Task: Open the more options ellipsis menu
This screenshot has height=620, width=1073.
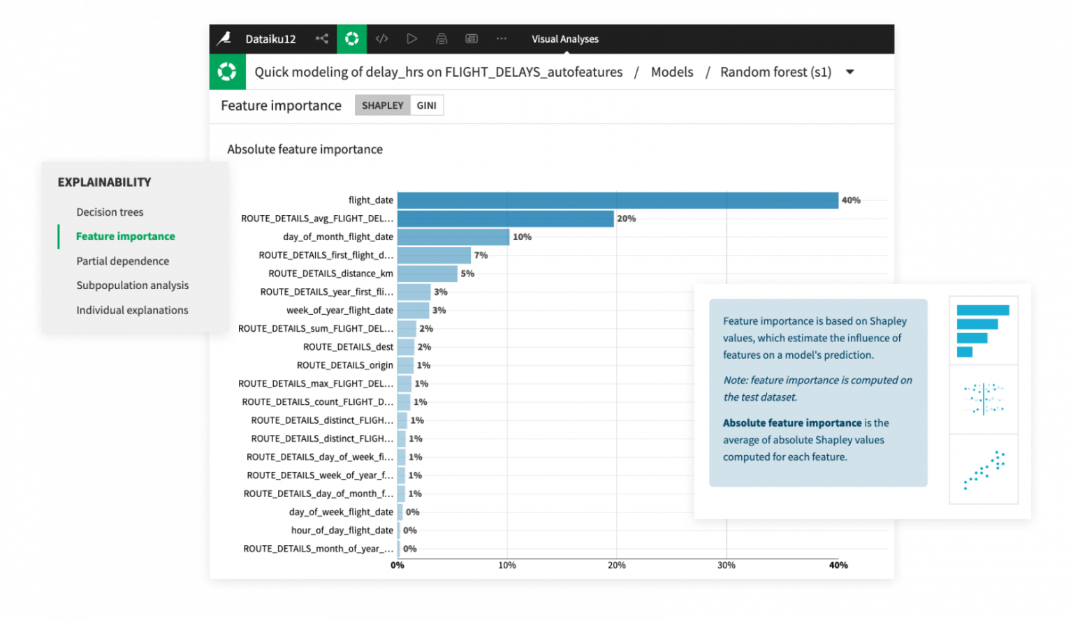Action: [x=502, y=38]
